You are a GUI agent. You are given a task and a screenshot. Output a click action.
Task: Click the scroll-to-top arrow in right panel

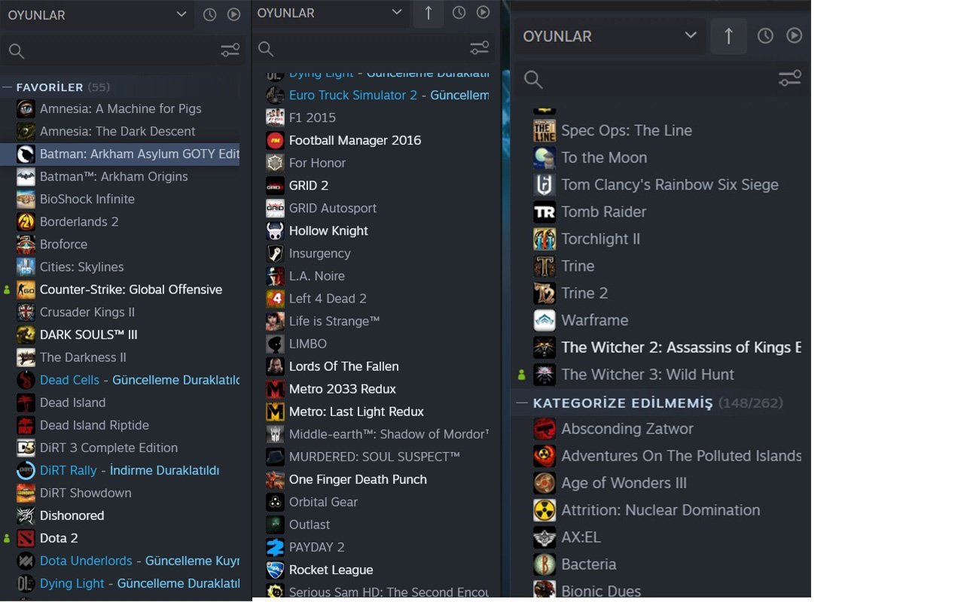[x=728, y=36]
